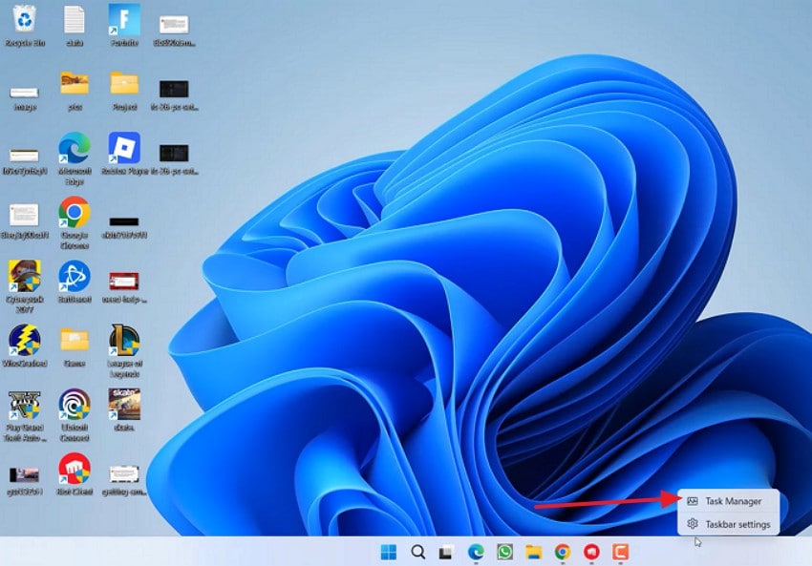The height and width of the screenshot is (566, 812).
Task: Open Task Manager from the context menu
Action: [732, 501]
